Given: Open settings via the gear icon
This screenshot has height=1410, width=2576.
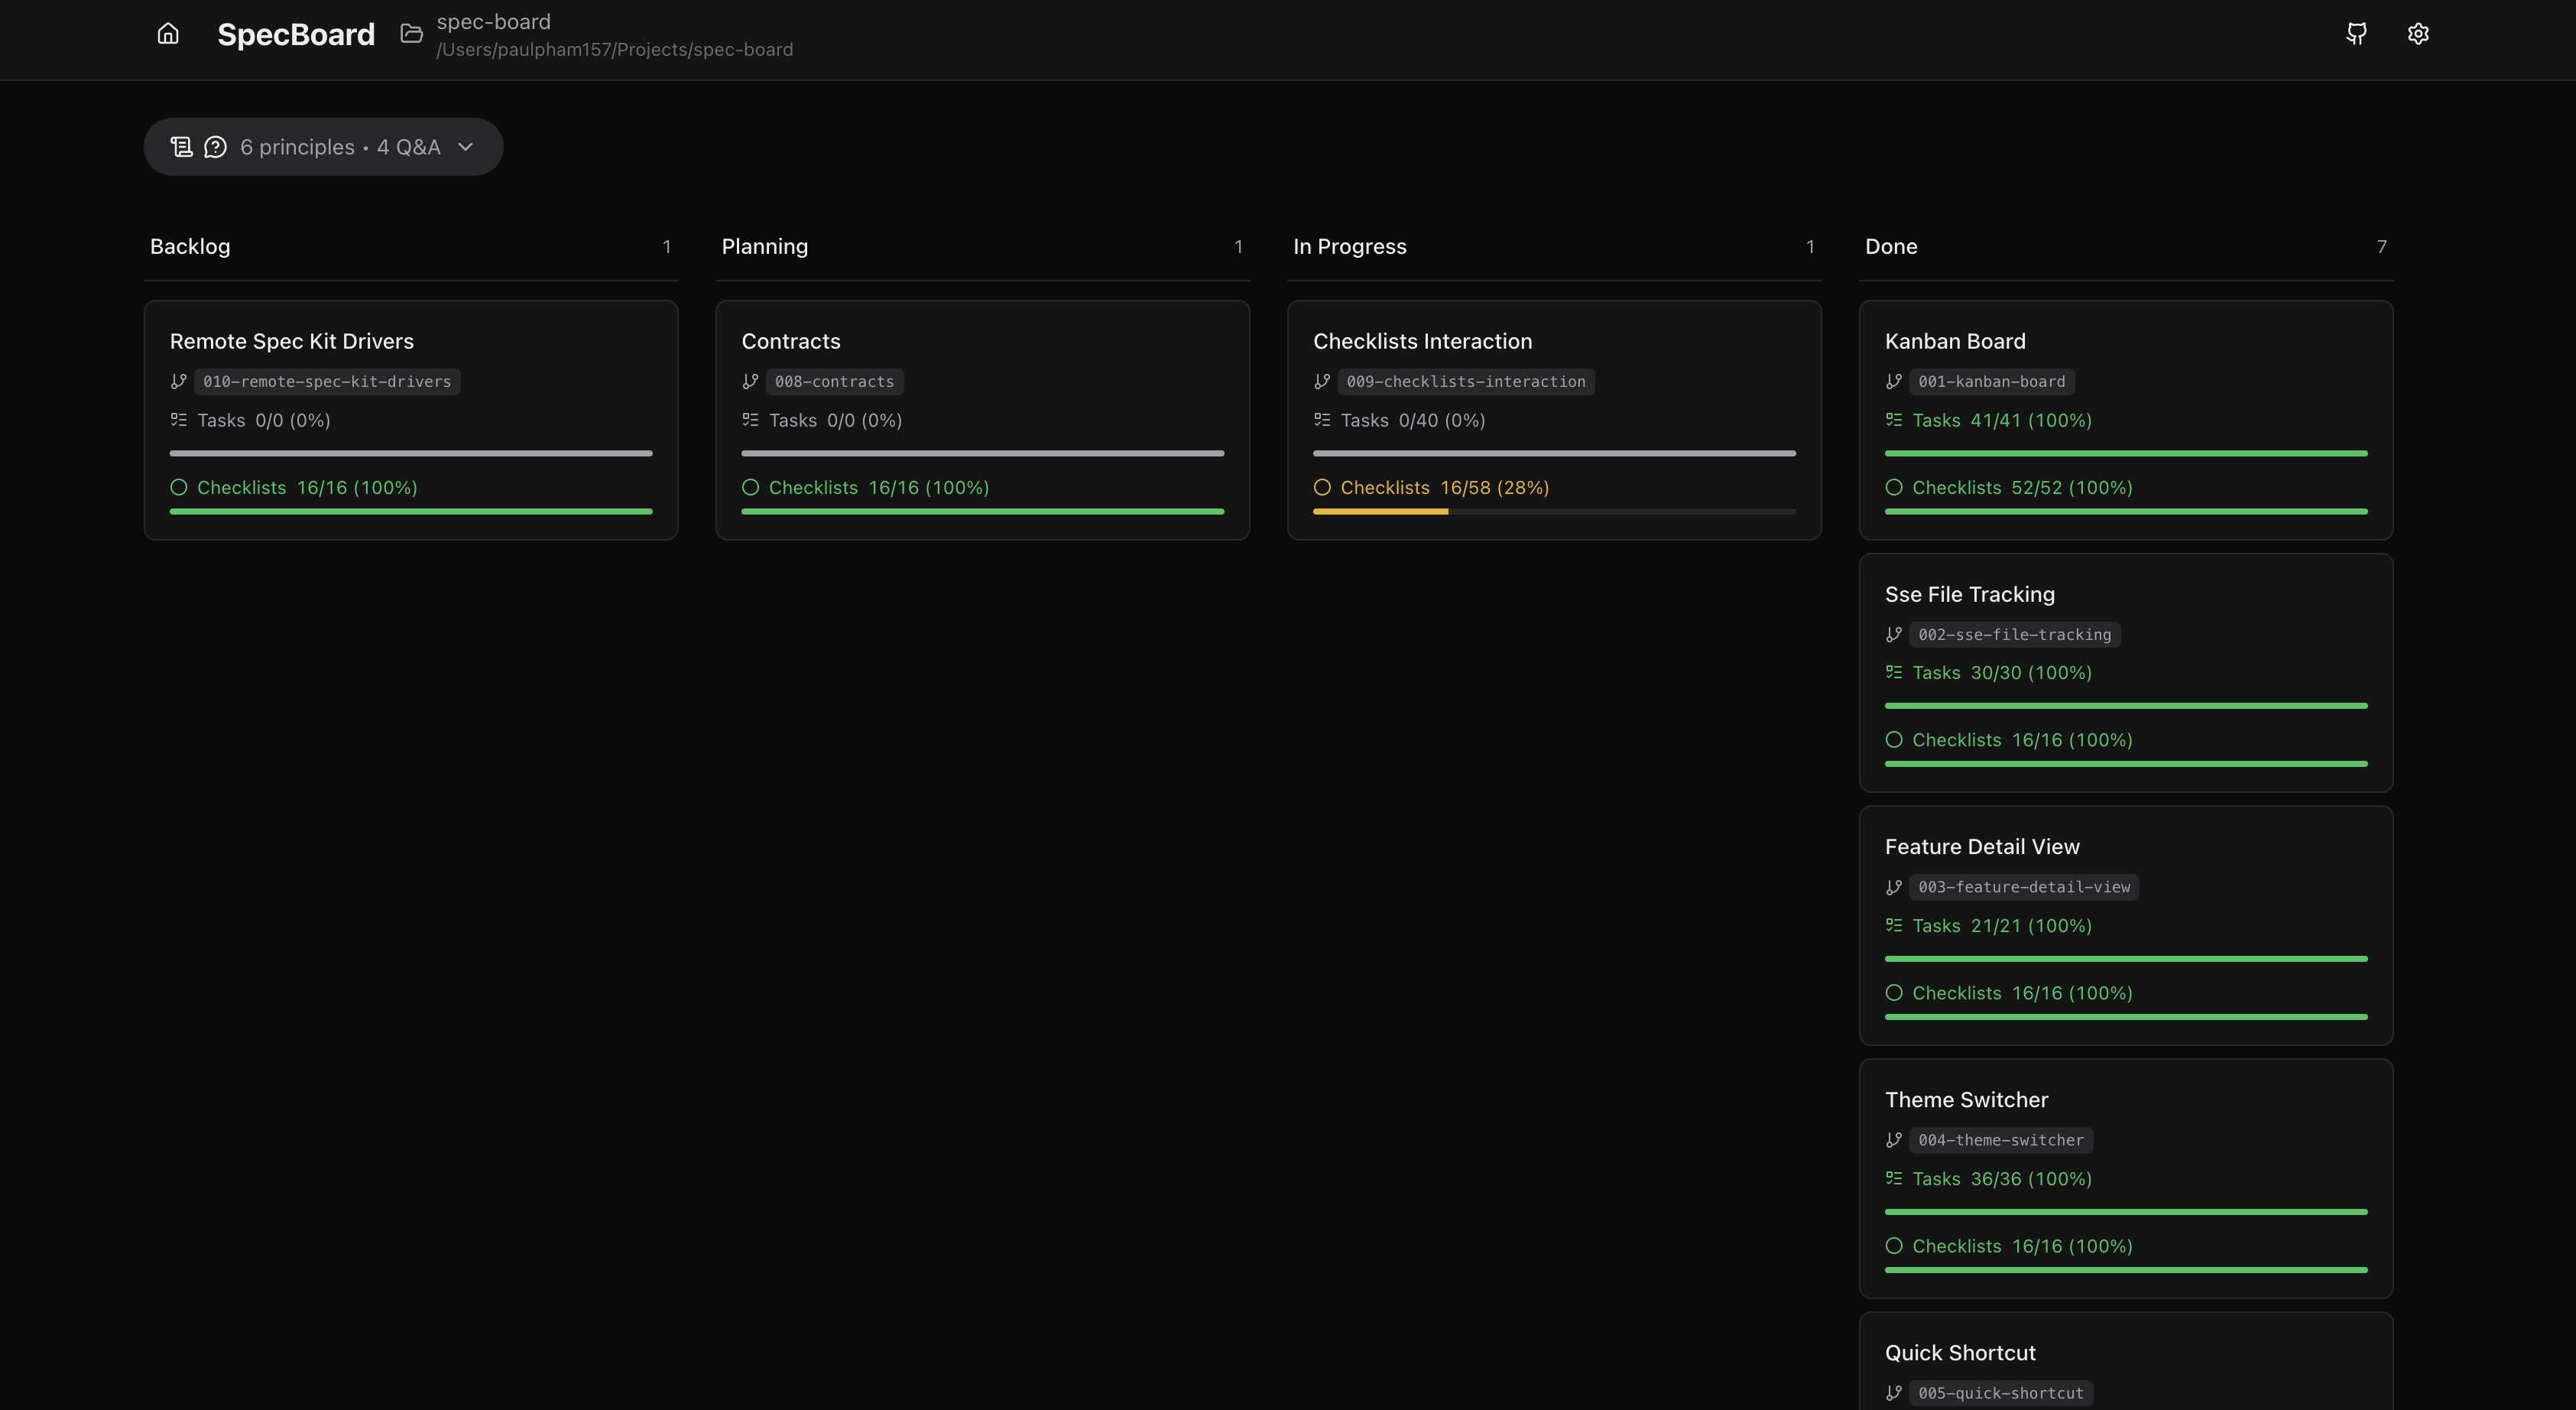Looking at the screenshot, I should click(x=2418, y=33).
